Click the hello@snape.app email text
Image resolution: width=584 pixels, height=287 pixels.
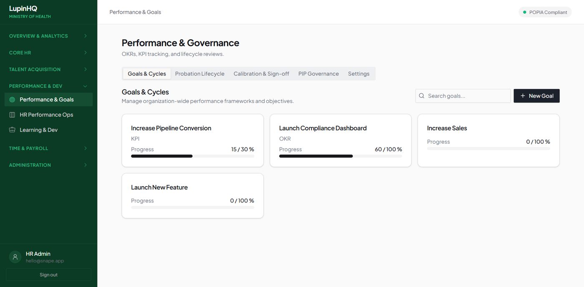(45, 261)
